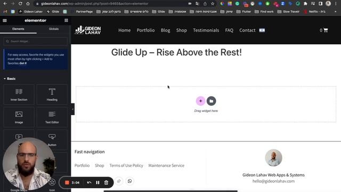This screenshot has width=341, height=192.
Task: Open the Shop nav menu item
Action: [x=182, y=30]
